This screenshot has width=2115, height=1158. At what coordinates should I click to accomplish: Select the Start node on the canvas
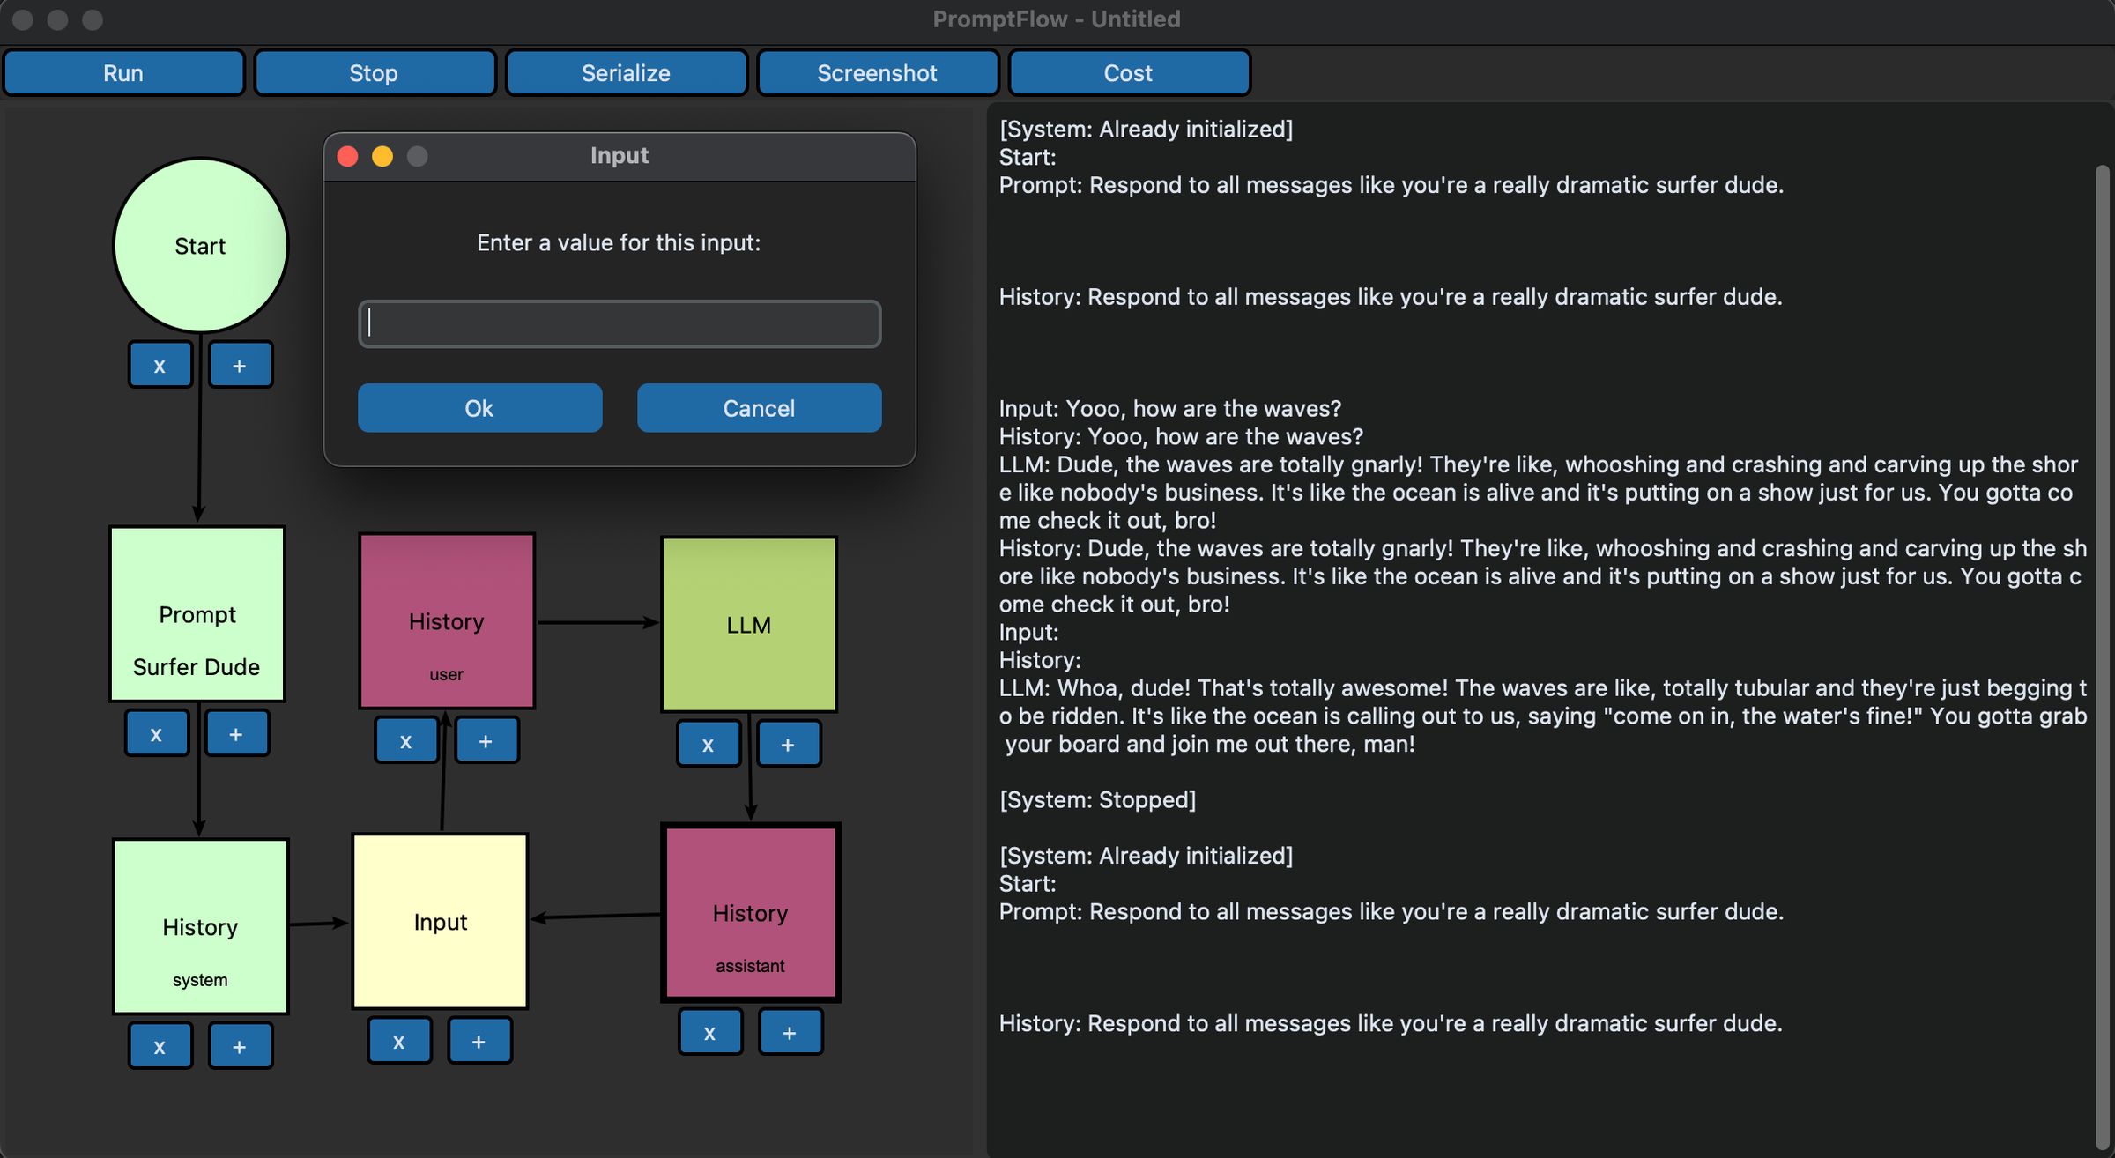200,246
